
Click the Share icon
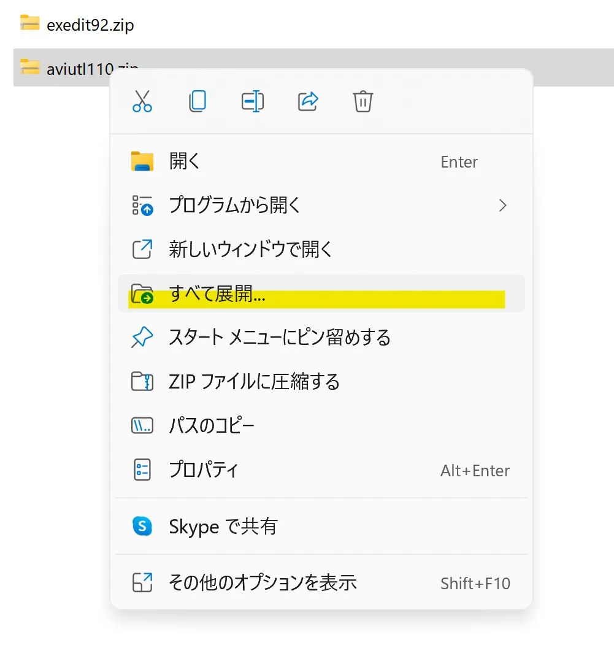(308, 101)
